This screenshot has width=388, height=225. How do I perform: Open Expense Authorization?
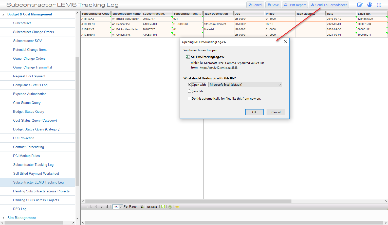[x=30, y=94]
